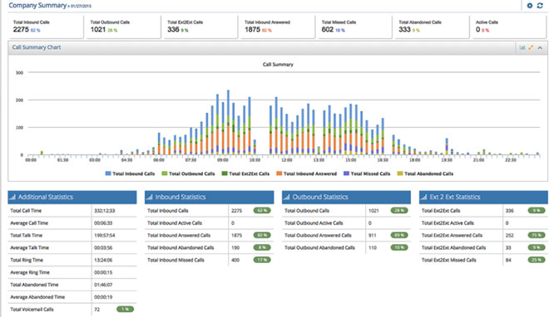Image resolution: width=549 pixels, height=317 pixels.
Task: Select the Total Inbound Answered 1875 card
Action: pos(278,27)
